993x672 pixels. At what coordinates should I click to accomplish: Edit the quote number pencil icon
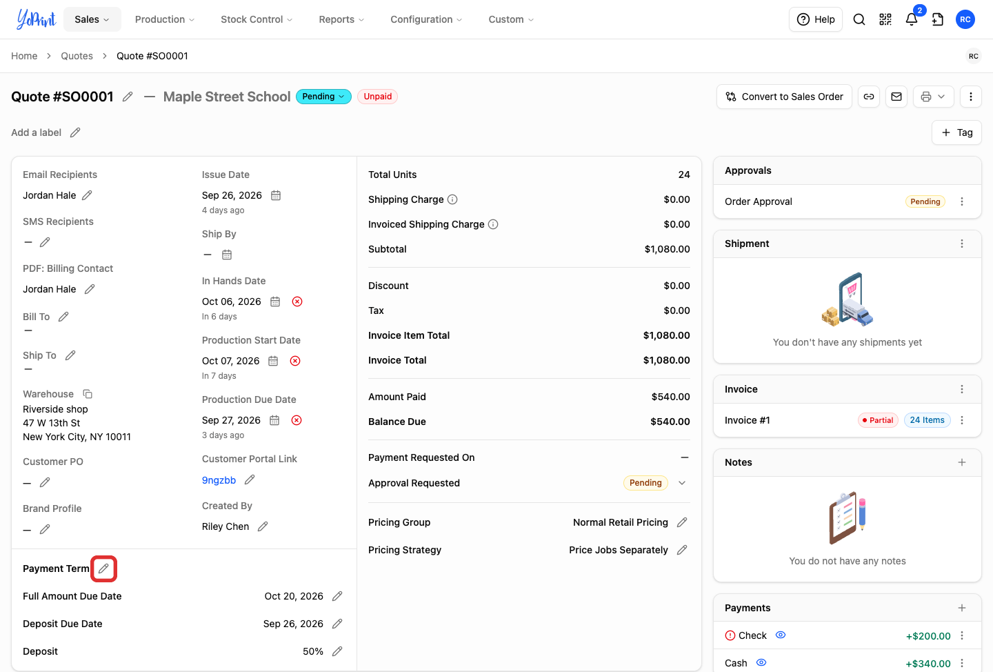tap(128, 97)
